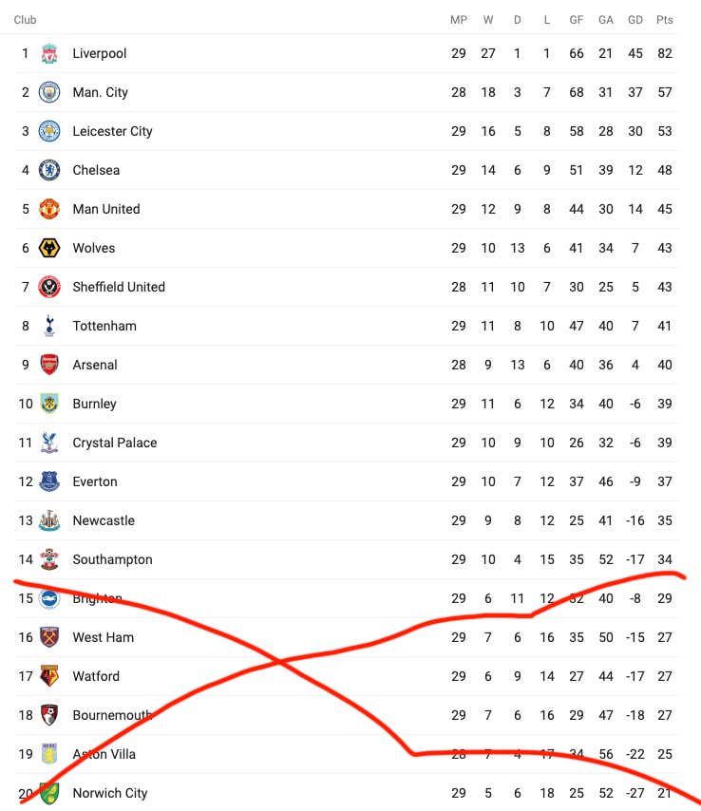This screenshot has height=811, width=701.
Task: Open the Sheffield United team link
Action: click(x=119, y=287)
